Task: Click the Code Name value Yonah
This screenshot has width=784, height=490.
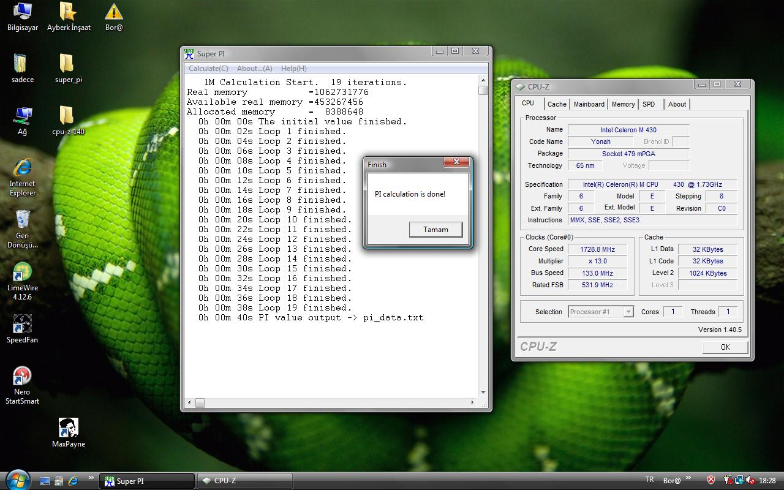Action: tap(600, 141)
